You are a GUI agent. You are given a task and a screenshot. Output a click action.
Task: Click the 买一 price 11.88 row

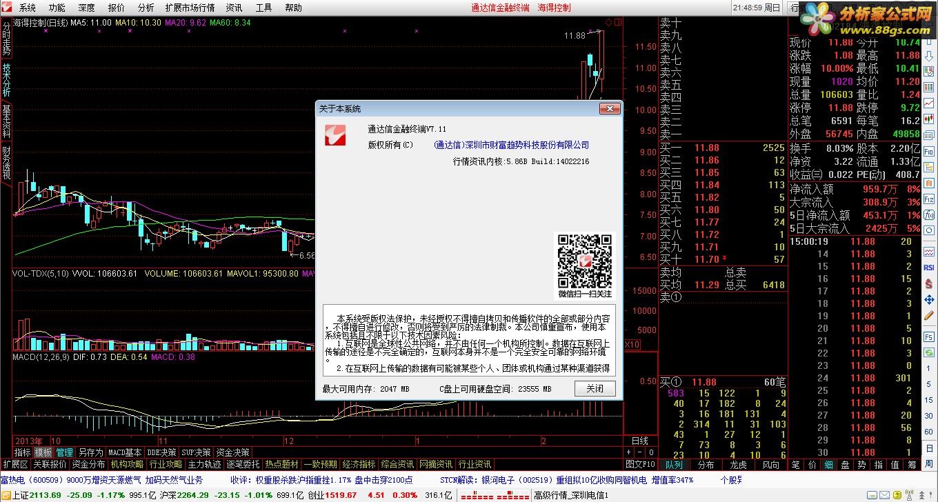722,148
